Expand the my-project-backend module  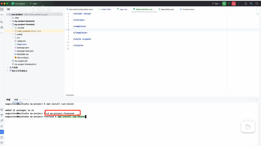click(10, 21)
